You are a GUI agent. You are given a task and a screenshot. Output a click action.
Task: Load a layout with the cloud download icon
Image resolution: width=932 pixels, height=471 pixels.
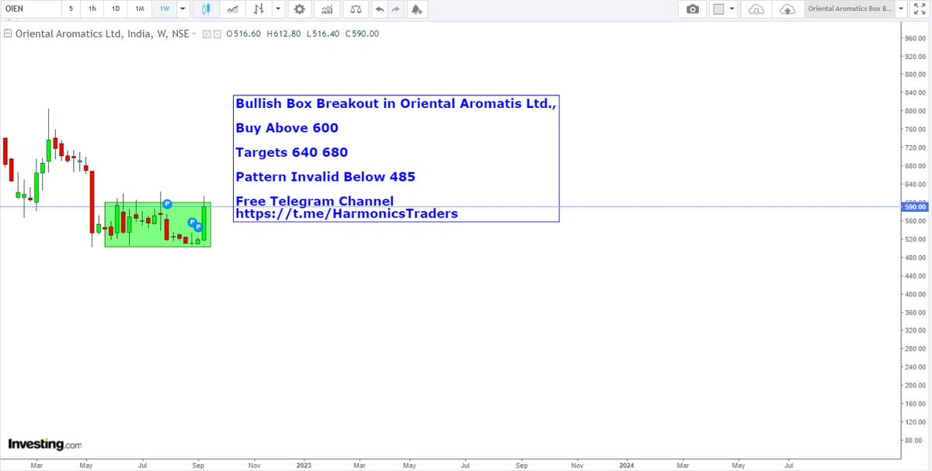756,9
